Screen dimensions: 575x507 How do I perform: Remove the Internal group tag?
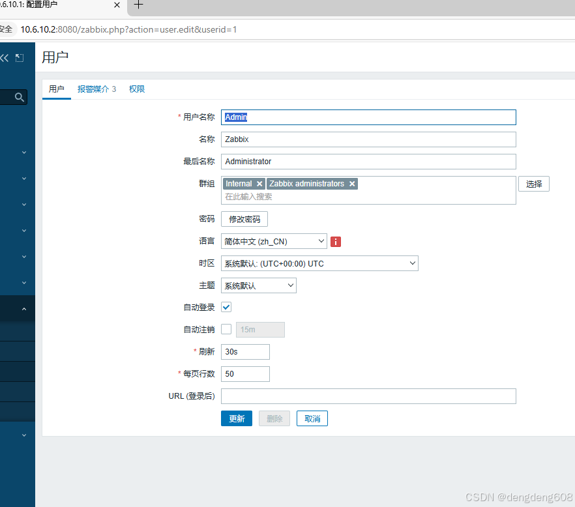[259, 184]
